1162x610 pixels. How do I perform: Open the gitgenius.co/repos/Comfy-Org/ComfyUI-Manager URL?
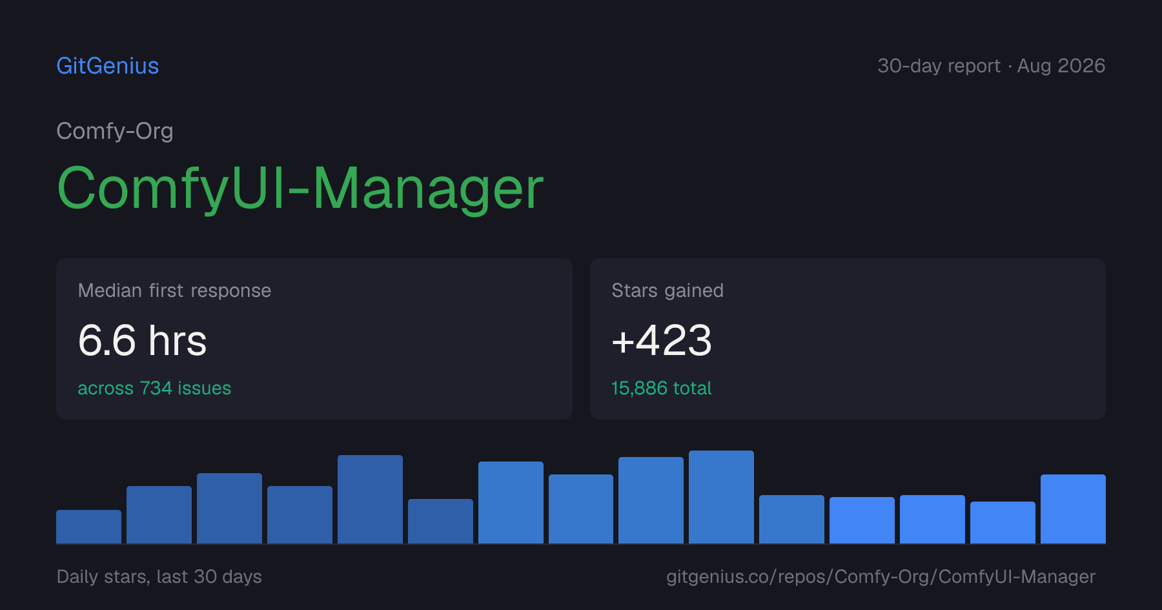pos(881,576)
